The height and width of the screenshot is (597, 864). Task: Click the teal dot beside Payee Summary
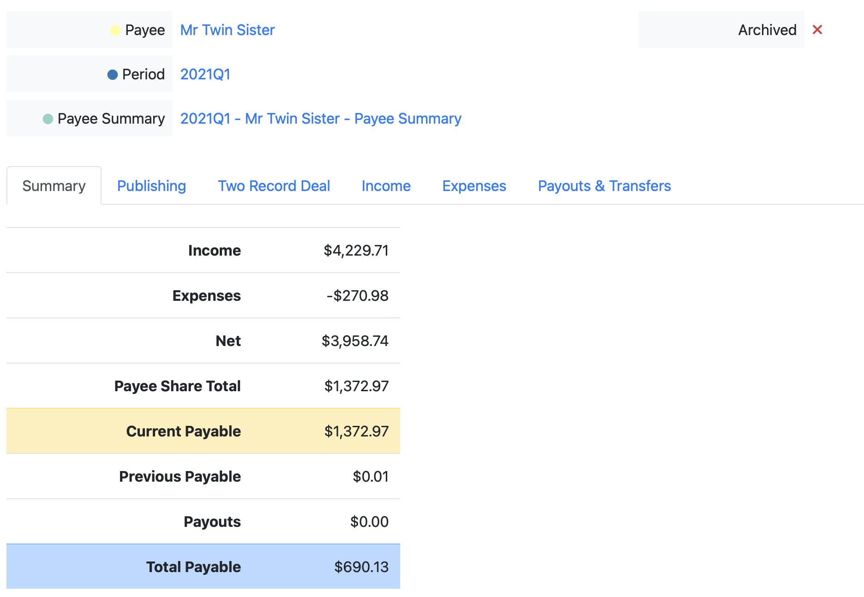48,119
